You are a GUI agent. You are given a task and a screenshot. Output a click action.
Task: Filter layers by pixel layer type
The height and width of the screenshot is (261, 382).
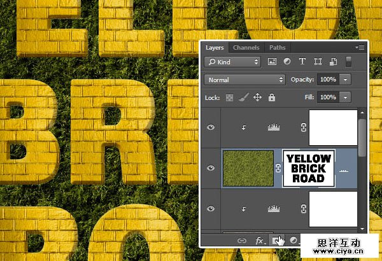272,62
